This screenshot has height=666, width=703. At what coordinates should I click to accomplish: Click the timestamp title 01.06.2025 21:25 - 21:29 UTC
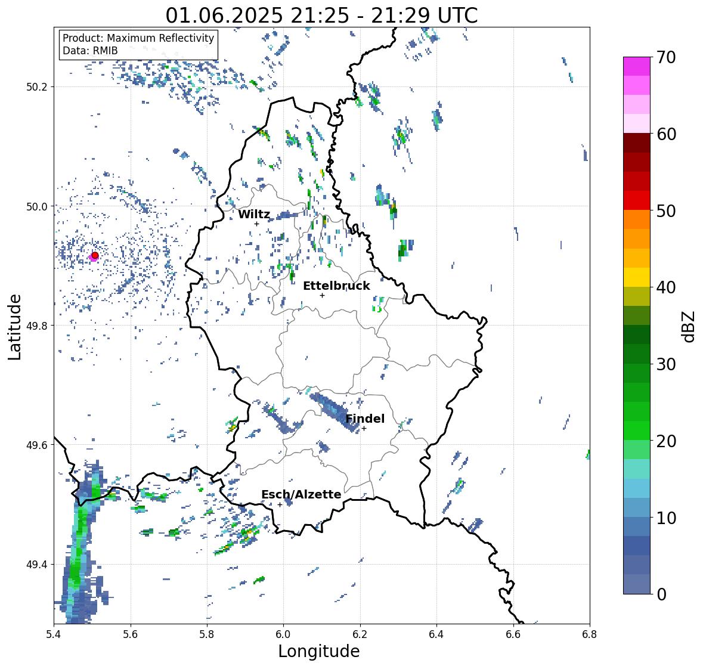(321, 16)
